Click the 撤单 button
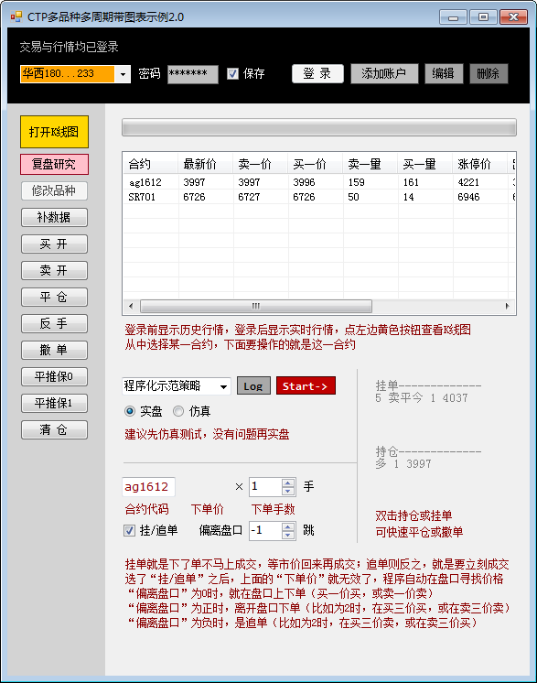The height and width of the screenshot is (683, 537). (54, 350)
